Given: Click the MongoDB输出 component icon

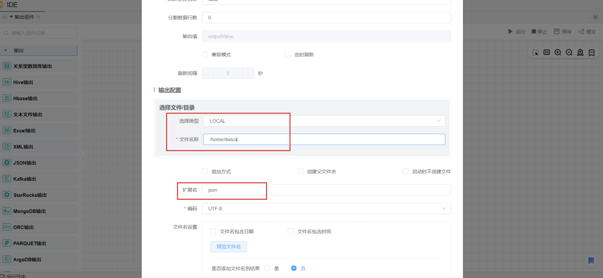Looking at the screenshot, I should (7, 211).
